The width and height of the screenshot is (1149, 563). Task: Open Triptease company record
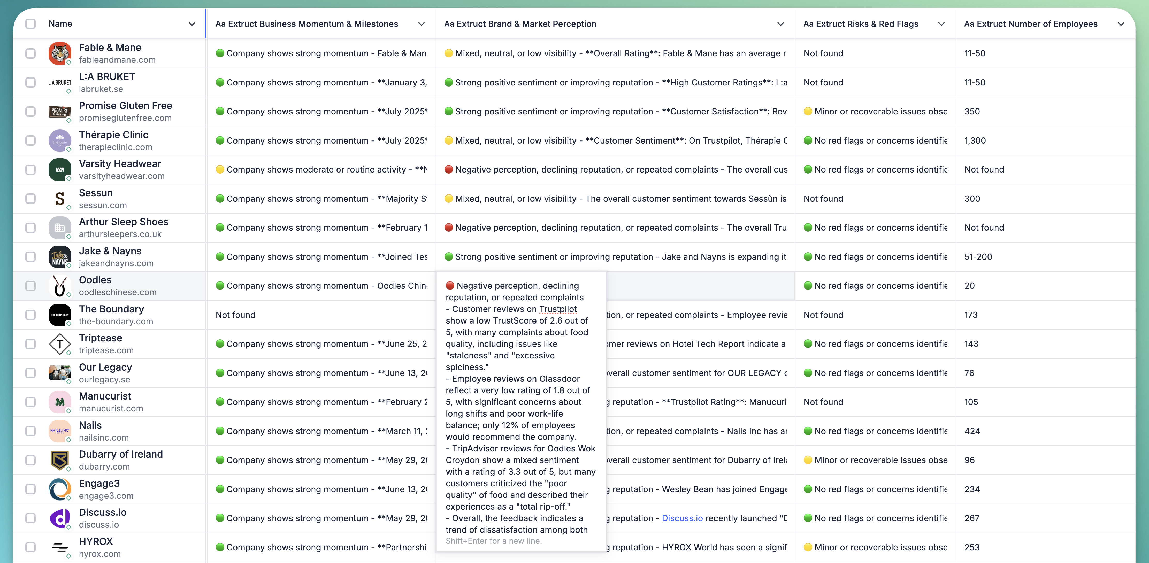pos(100,338)
